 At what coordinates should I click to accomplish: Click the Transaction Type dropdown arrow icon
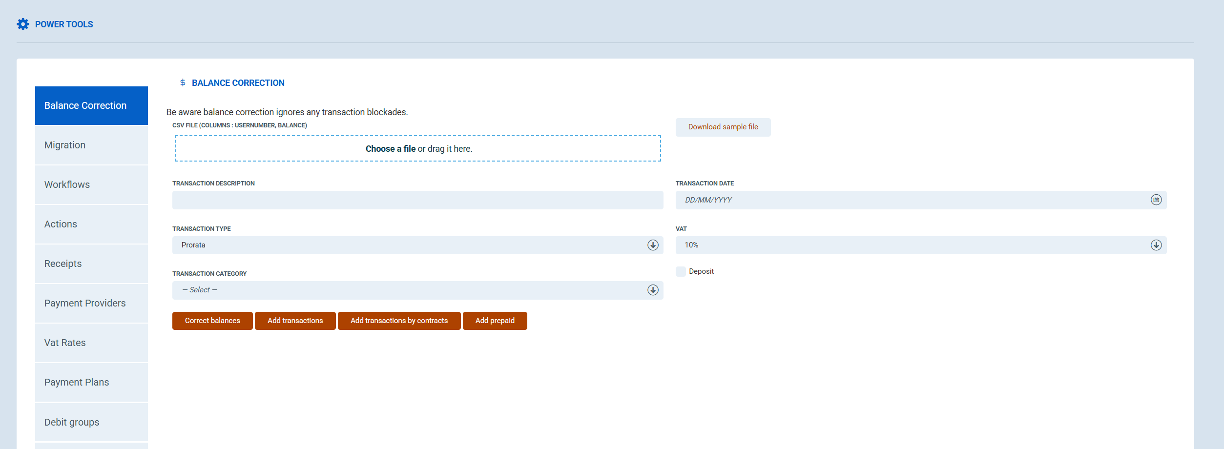pyautogui.click(x=653, y=245)
